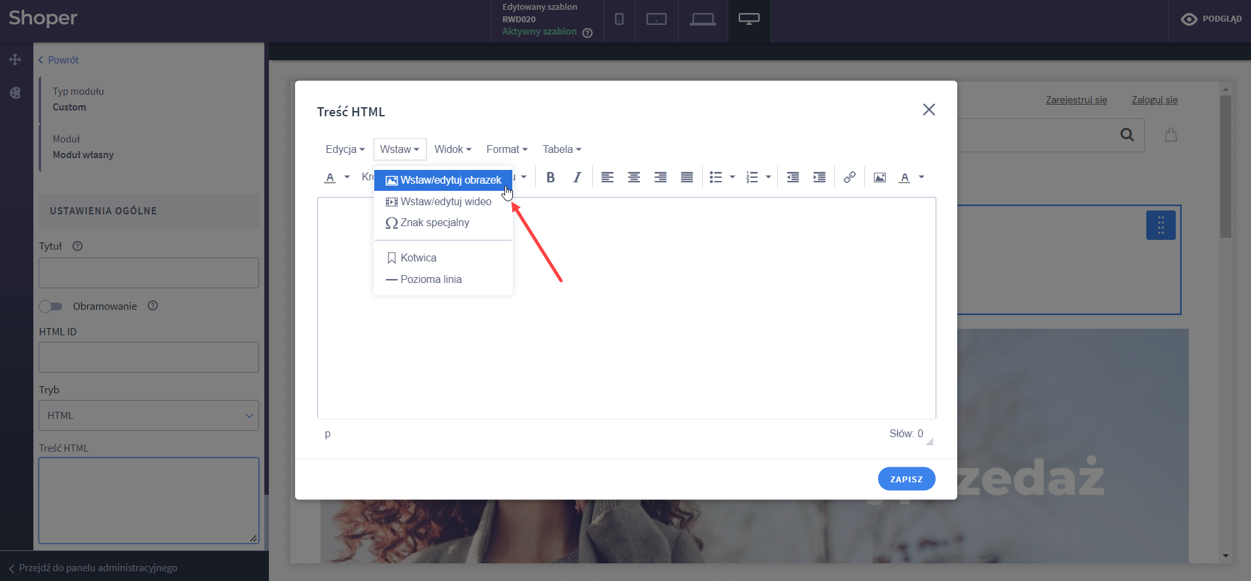Image resolution: width=1251 pixels, height=581 pixels.
Task: Toggle italic text formatting
Action: pos(576,177)
